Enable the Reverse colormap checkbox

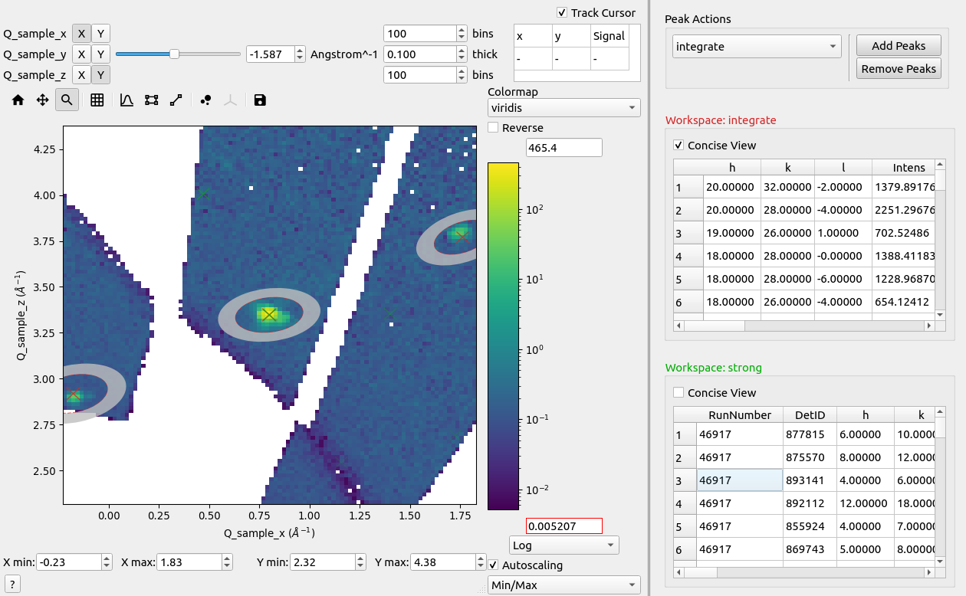pyautogui.click(x=493, y=128)
